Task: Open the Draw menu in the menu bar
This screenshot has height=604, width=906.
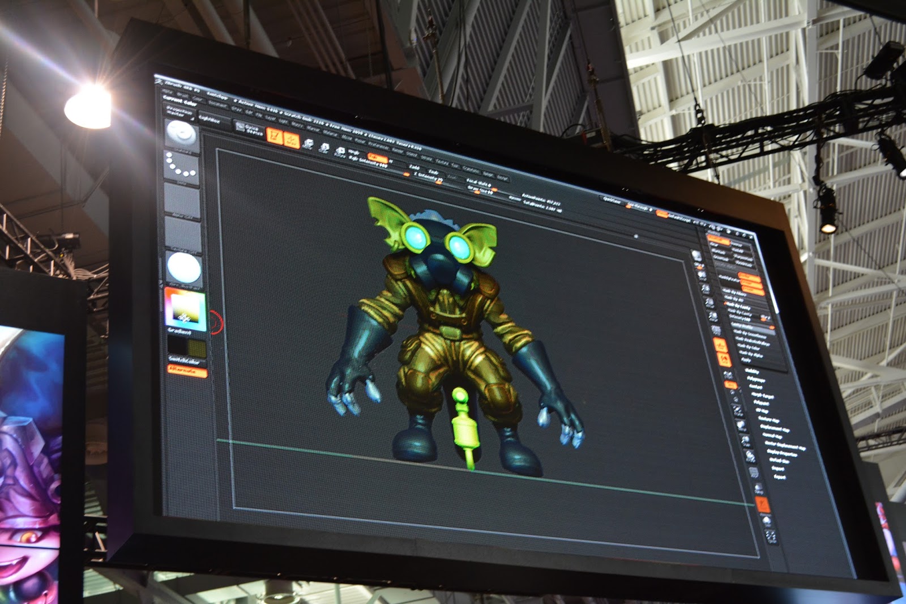Action: [236, 108]
